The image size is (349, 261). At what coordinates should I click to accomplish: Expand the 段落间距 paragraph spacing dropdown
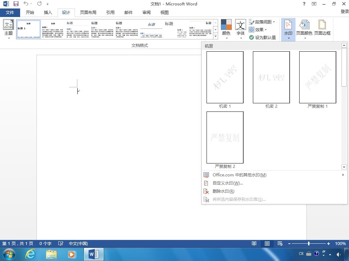click(x=262, y=22)
